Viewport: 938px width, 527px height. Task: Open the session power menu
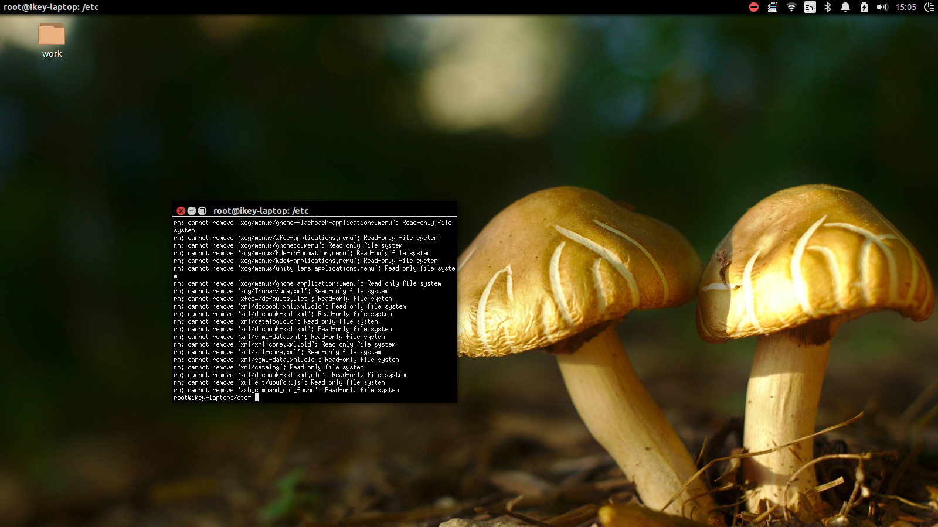tap(929, 7)
